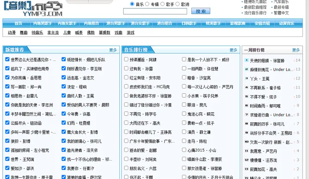Open the 戏曲 category link
The width and height of the screenshot is (309, 179).
tap(118, 32)
